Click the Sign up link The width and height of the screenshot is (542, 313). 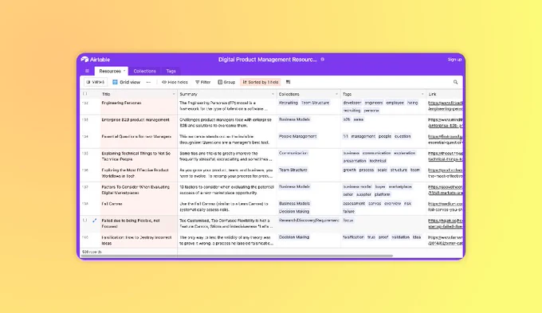(454, 60)
